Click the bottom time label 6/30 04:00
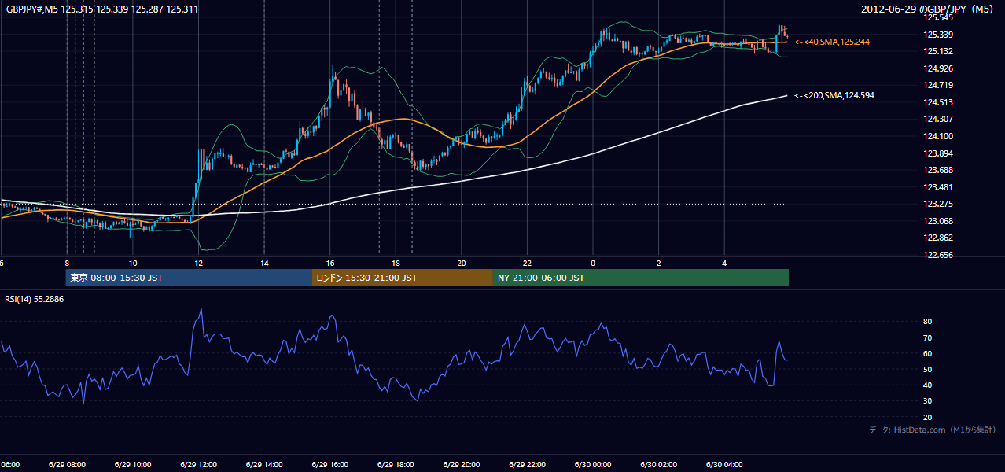1005x472 pixels. coord(723,465)
